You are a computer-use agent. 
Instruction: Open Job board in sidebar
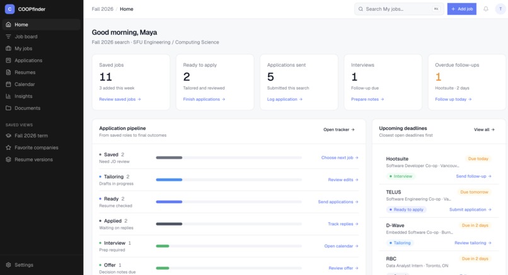pyautogui.click(x=42, y=37)
